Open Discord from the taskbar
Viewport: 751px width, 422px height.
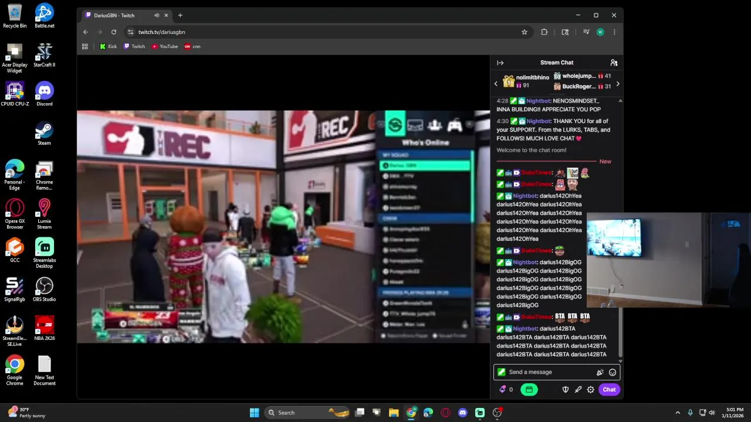(463, 413)
